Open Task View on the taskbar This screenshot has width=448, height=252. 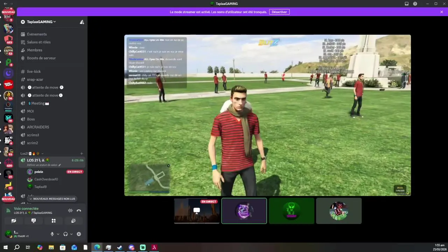tap(28, 247)
